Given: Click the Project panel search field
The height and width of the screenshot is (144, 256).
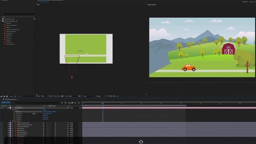Looking at the screenshot, I should pos(18,14).
